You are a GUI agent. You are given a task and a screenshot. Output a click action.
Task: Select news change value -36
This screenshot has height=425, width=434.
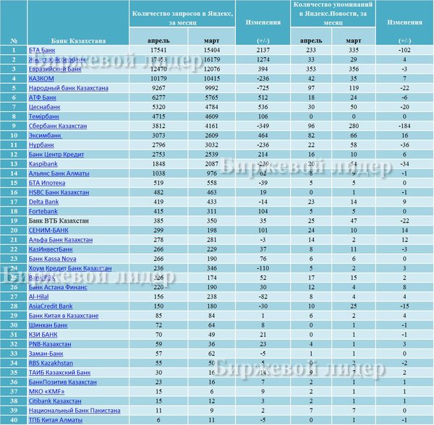[x=404, y=145]
